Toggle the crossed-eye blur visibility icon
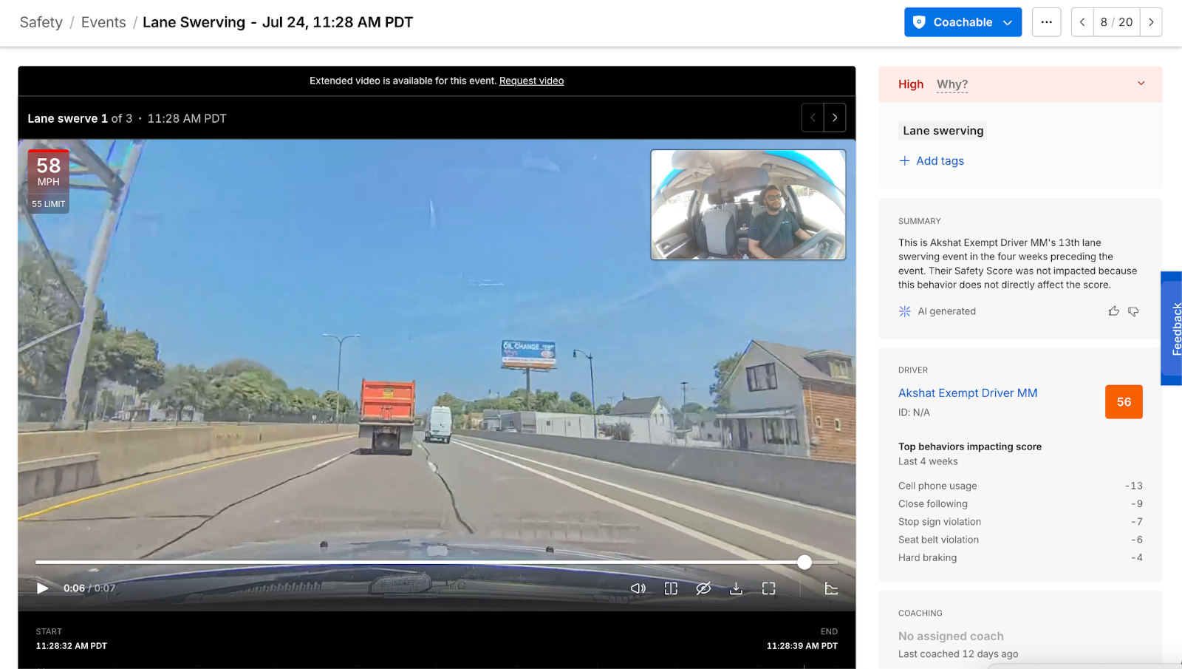Image resolution: width=1182 pixels, height=669 pixels. pos(703,588)
